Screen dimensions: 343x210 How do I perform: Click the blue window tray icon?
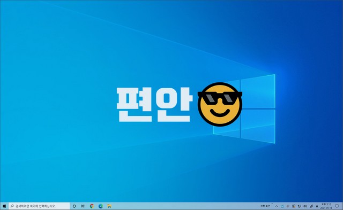[282, 206]
